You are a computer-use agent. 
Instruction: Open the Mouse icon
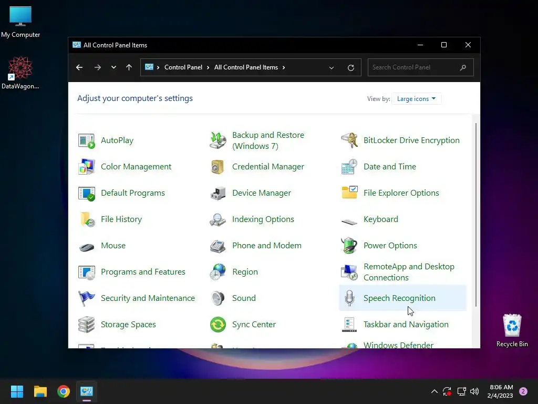pyautogui.click(x=87, y=247)
